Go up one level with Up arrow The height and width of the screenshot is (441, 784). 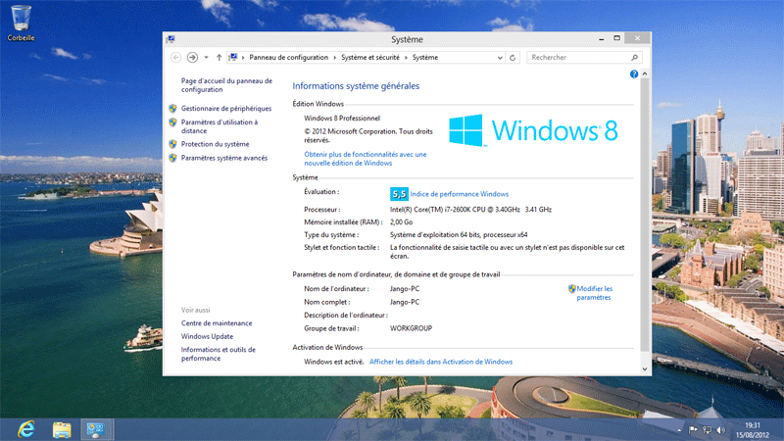pos(219,58)
